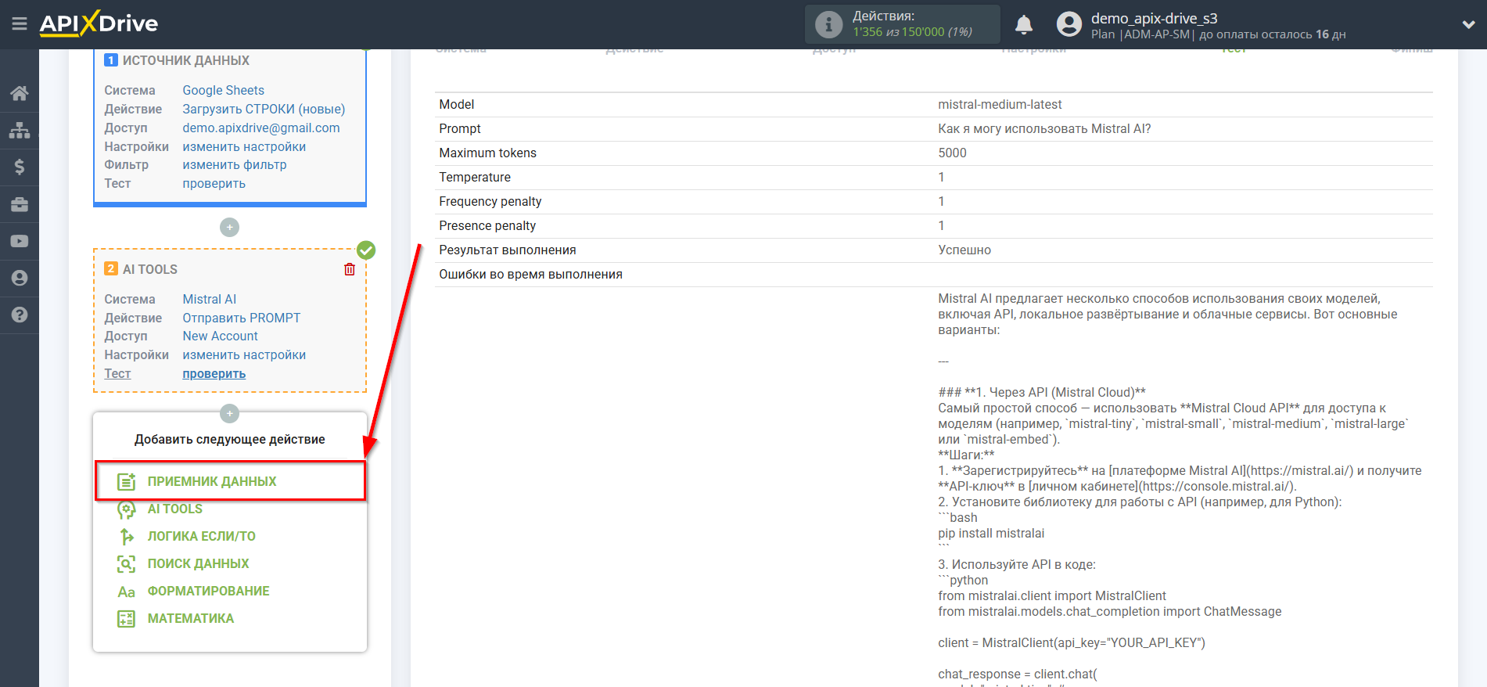Click the home icon in sidebar
Screen dimensions: 1487x687
tap(20, 93)
